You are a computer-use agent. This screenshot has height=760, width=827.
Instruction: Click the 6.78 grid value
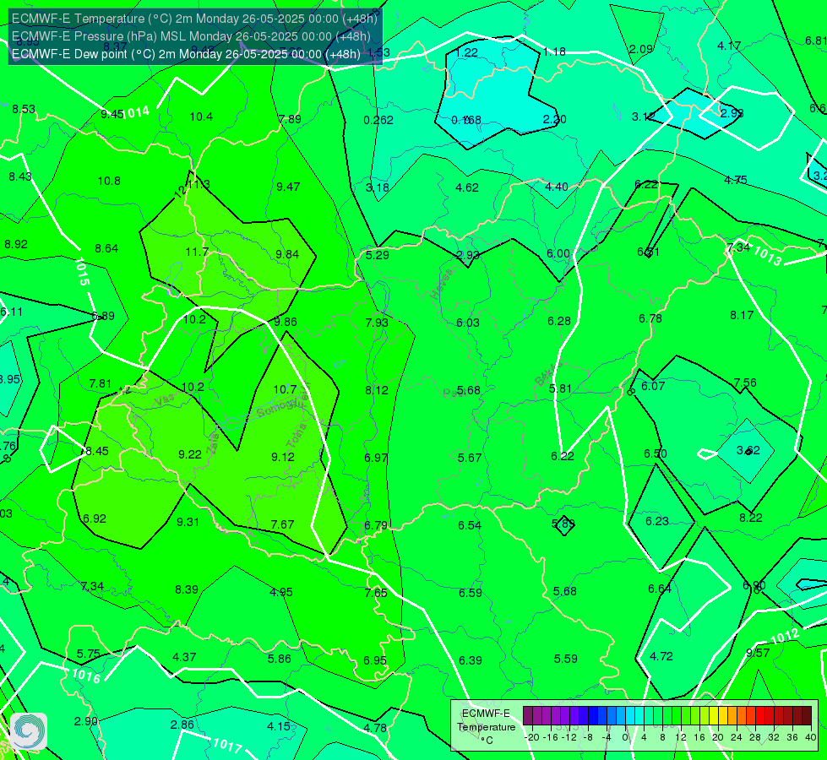pyautogui.click(x=650, y=318)
